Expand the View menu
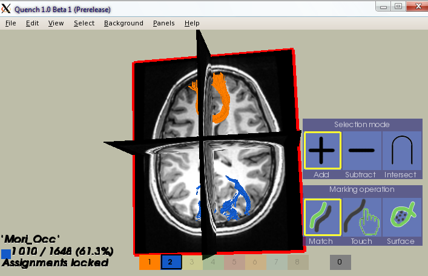Image resolution: width=428 pixels, height=276 pixels. (56, 23)
